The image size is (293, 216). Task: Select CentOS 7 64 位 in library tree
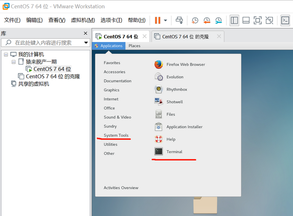pyautogui.click(x=52, y=69)
